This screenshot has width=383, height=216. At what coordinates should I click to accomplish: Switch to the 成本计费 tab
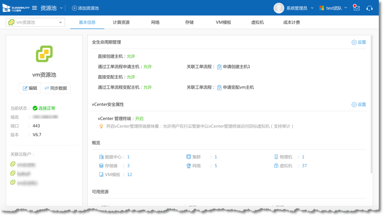(291, 23)
